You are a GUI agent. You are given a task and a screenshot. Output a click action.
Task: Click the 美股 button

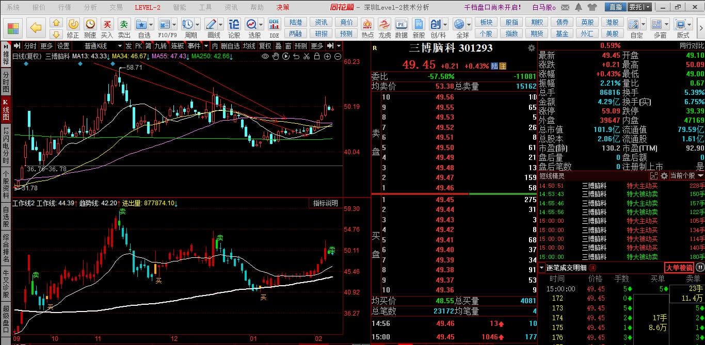click(612, 34)
